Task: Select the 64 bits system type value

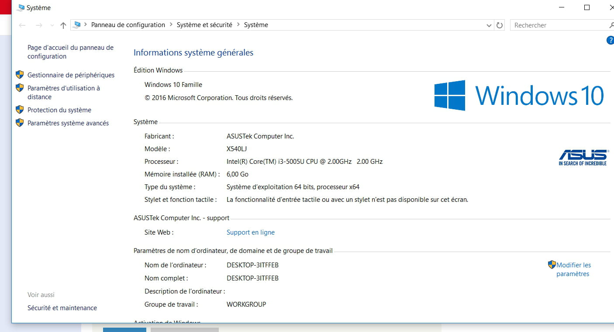Action: 293,187
